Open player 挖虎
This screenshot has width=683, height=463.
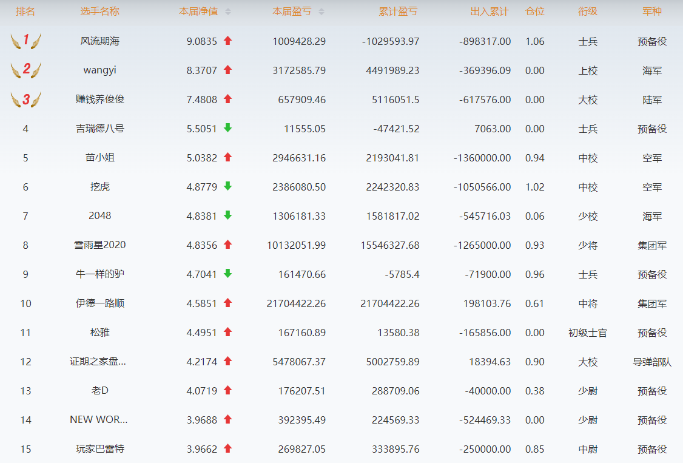pyautogui.click(x=99, y=187)
